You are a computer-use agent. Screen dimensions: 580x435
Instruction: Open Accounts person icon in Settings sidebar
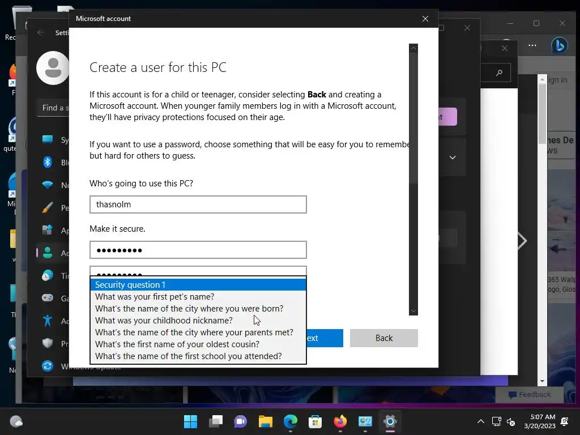tap(48, 253)
